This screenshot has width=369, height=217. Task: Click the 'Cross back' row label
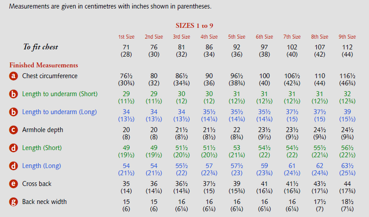[38, 184]
